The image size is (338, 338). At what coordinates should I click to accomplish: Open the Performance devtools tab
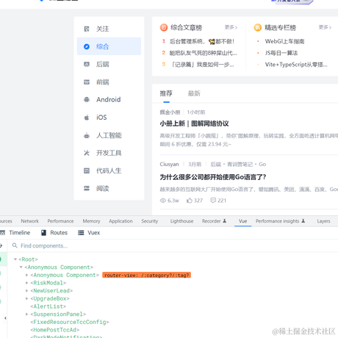tap(60, 221)
